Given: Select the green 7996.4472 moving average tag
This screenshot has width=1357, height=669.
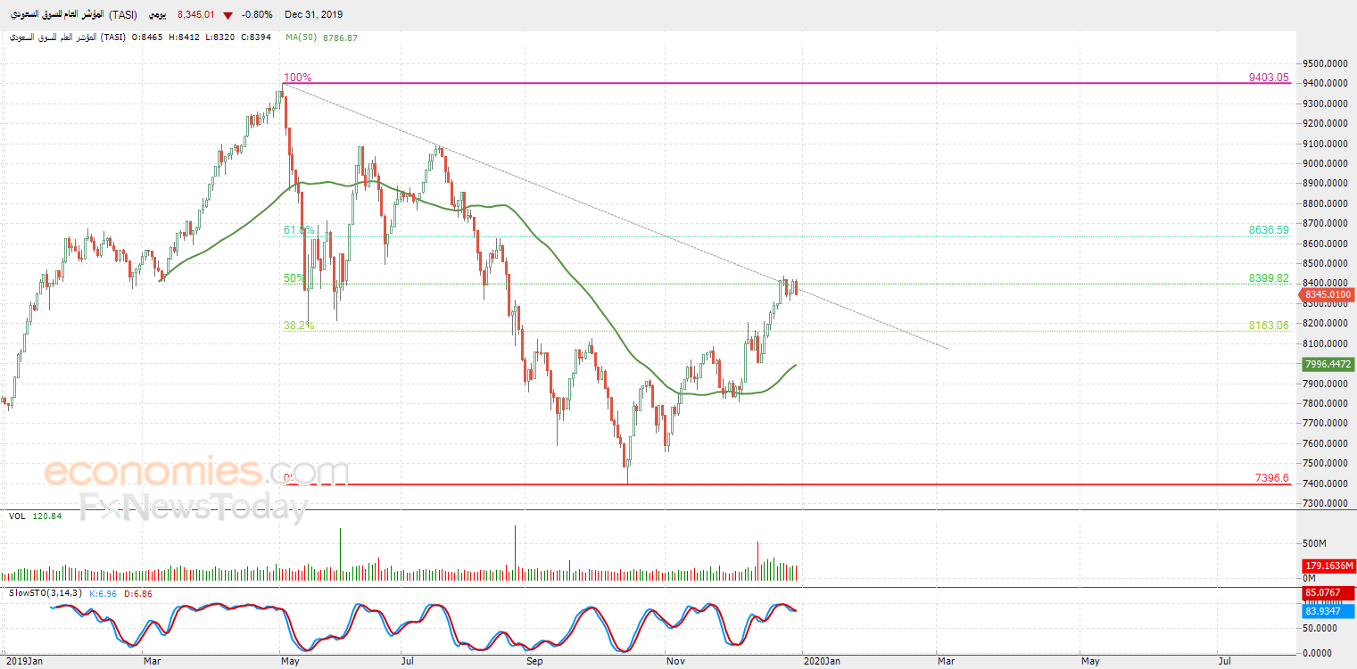Looking at the screenshot, I should 1328,364.
